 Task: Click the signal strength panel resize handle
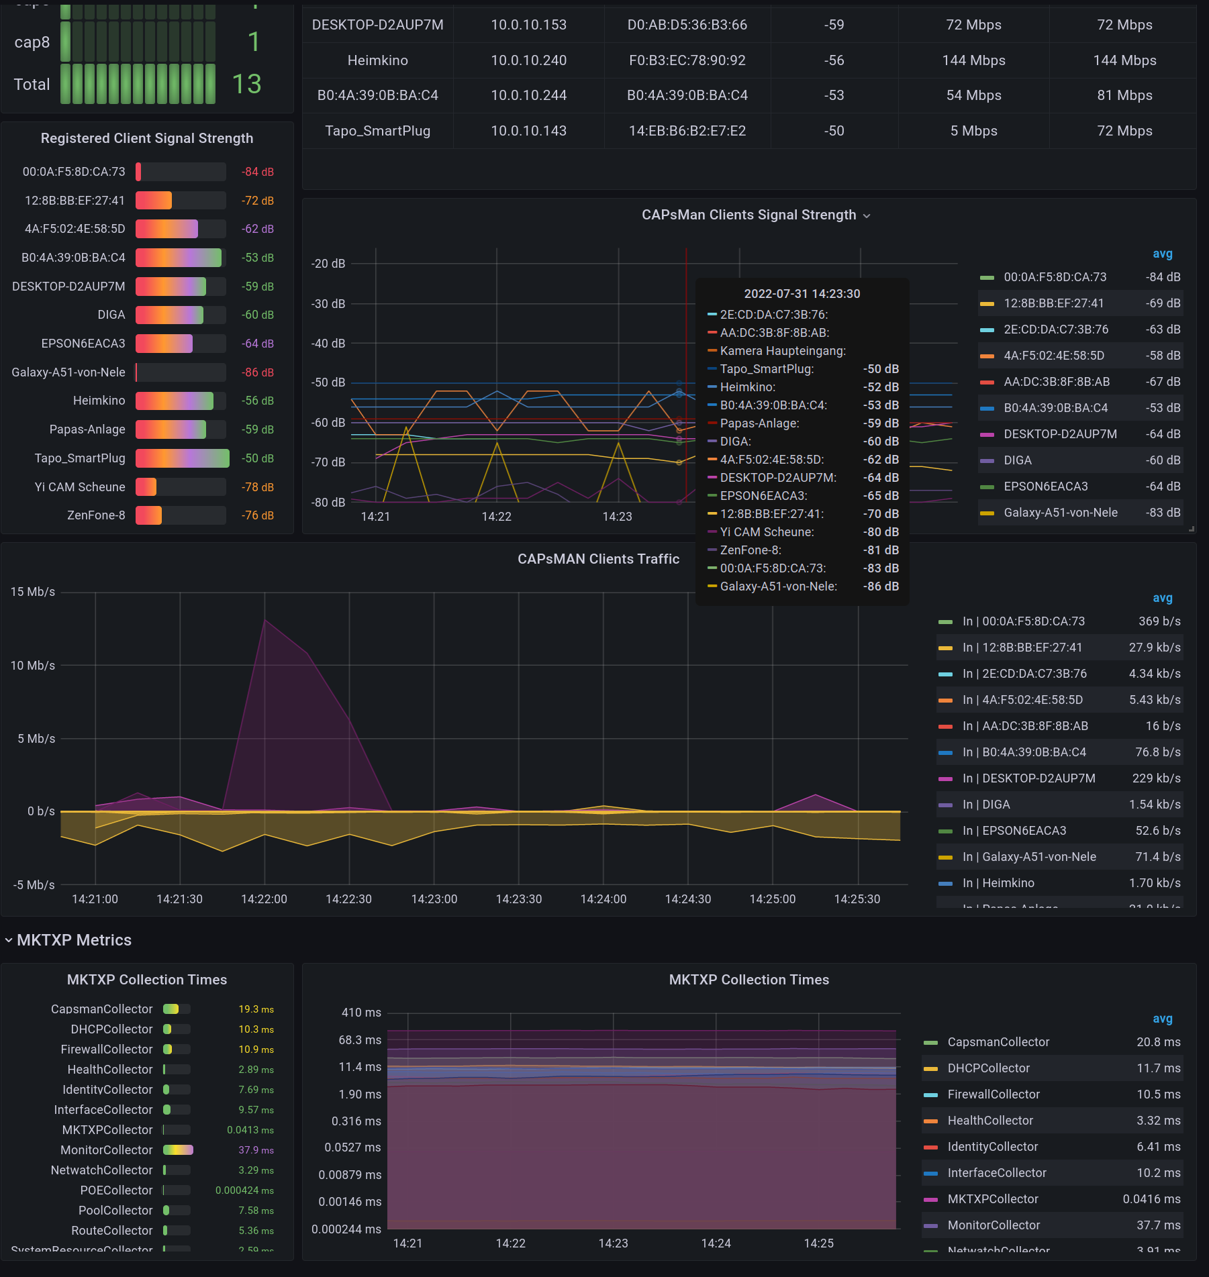tap(1192, 529)
